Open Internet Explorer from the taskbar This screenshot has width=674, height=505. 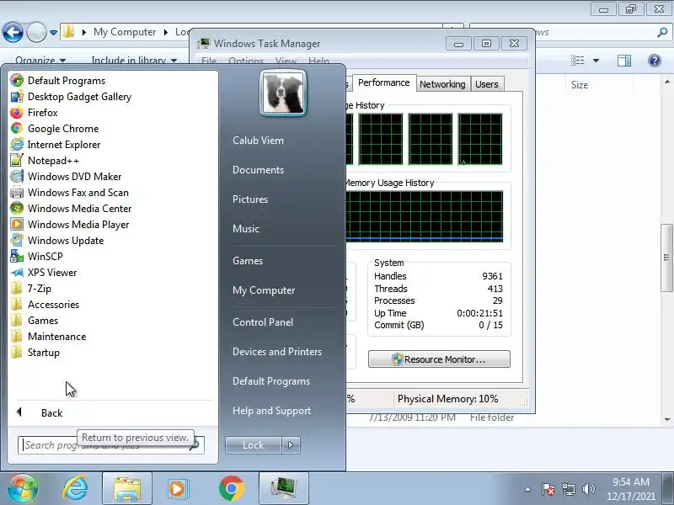[x=75, y=488]
